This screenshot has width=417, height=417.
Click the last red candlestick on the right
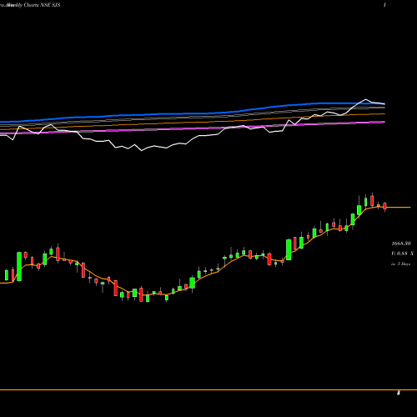point(384,206)
